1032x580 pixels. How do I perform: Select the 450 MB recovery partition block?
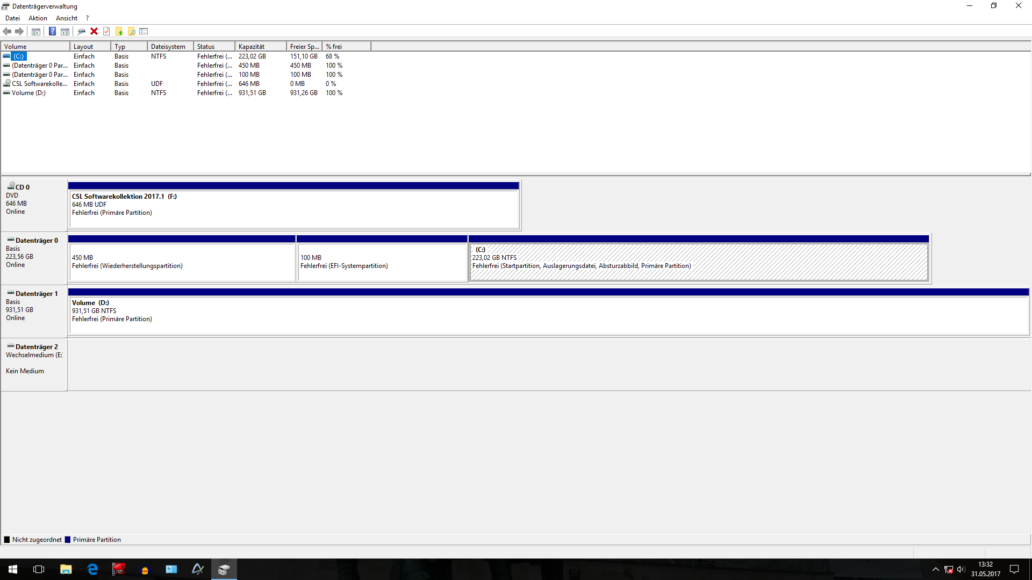click(182, 262)
